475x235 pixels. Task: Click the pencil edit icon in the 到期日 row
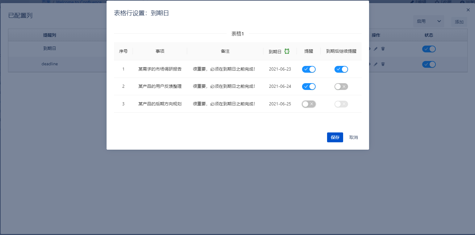pyautogui.click(x=376, y=49)
